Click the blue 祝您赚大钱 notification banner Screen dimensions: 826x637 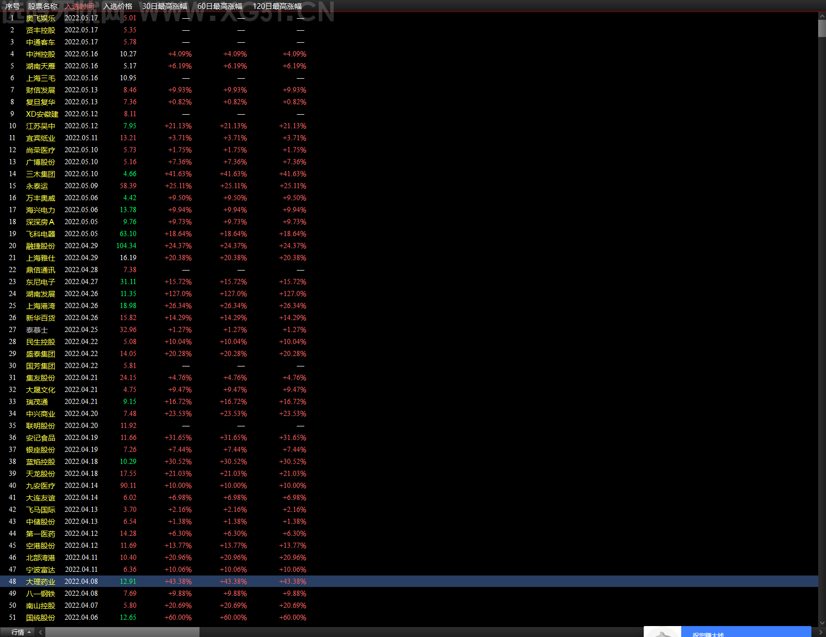point(746,632)
